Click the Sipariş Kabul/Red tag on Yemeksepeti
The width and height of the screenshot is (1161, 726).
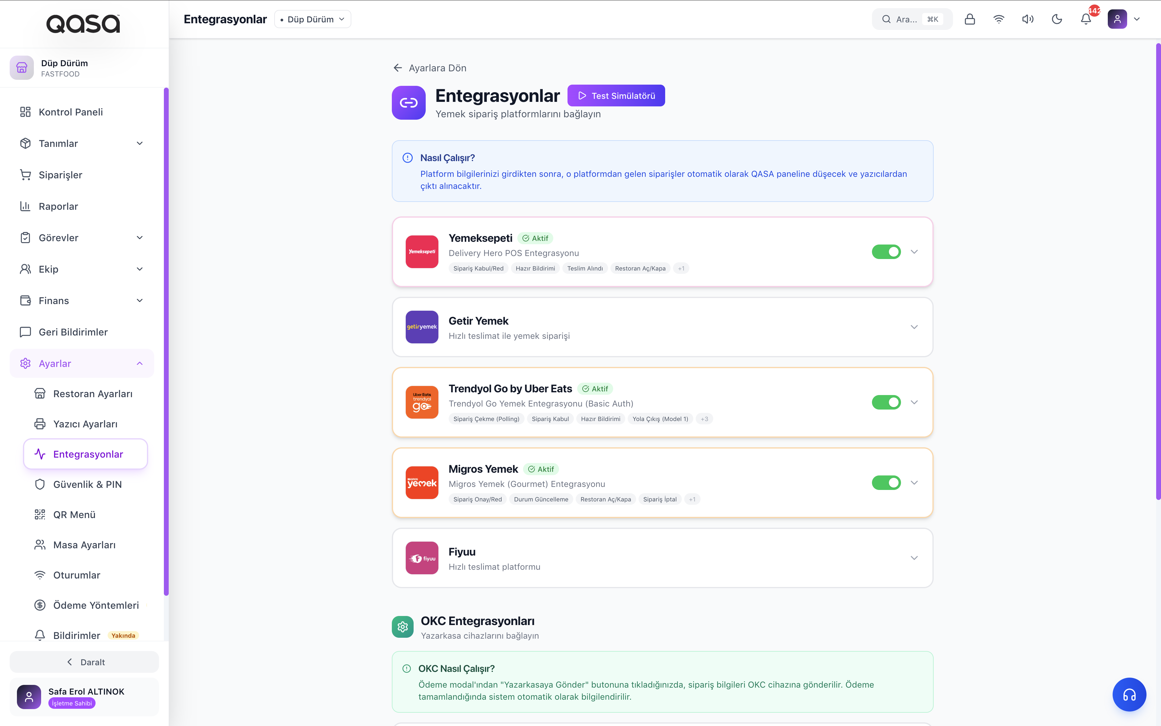(x=478, y=268)
